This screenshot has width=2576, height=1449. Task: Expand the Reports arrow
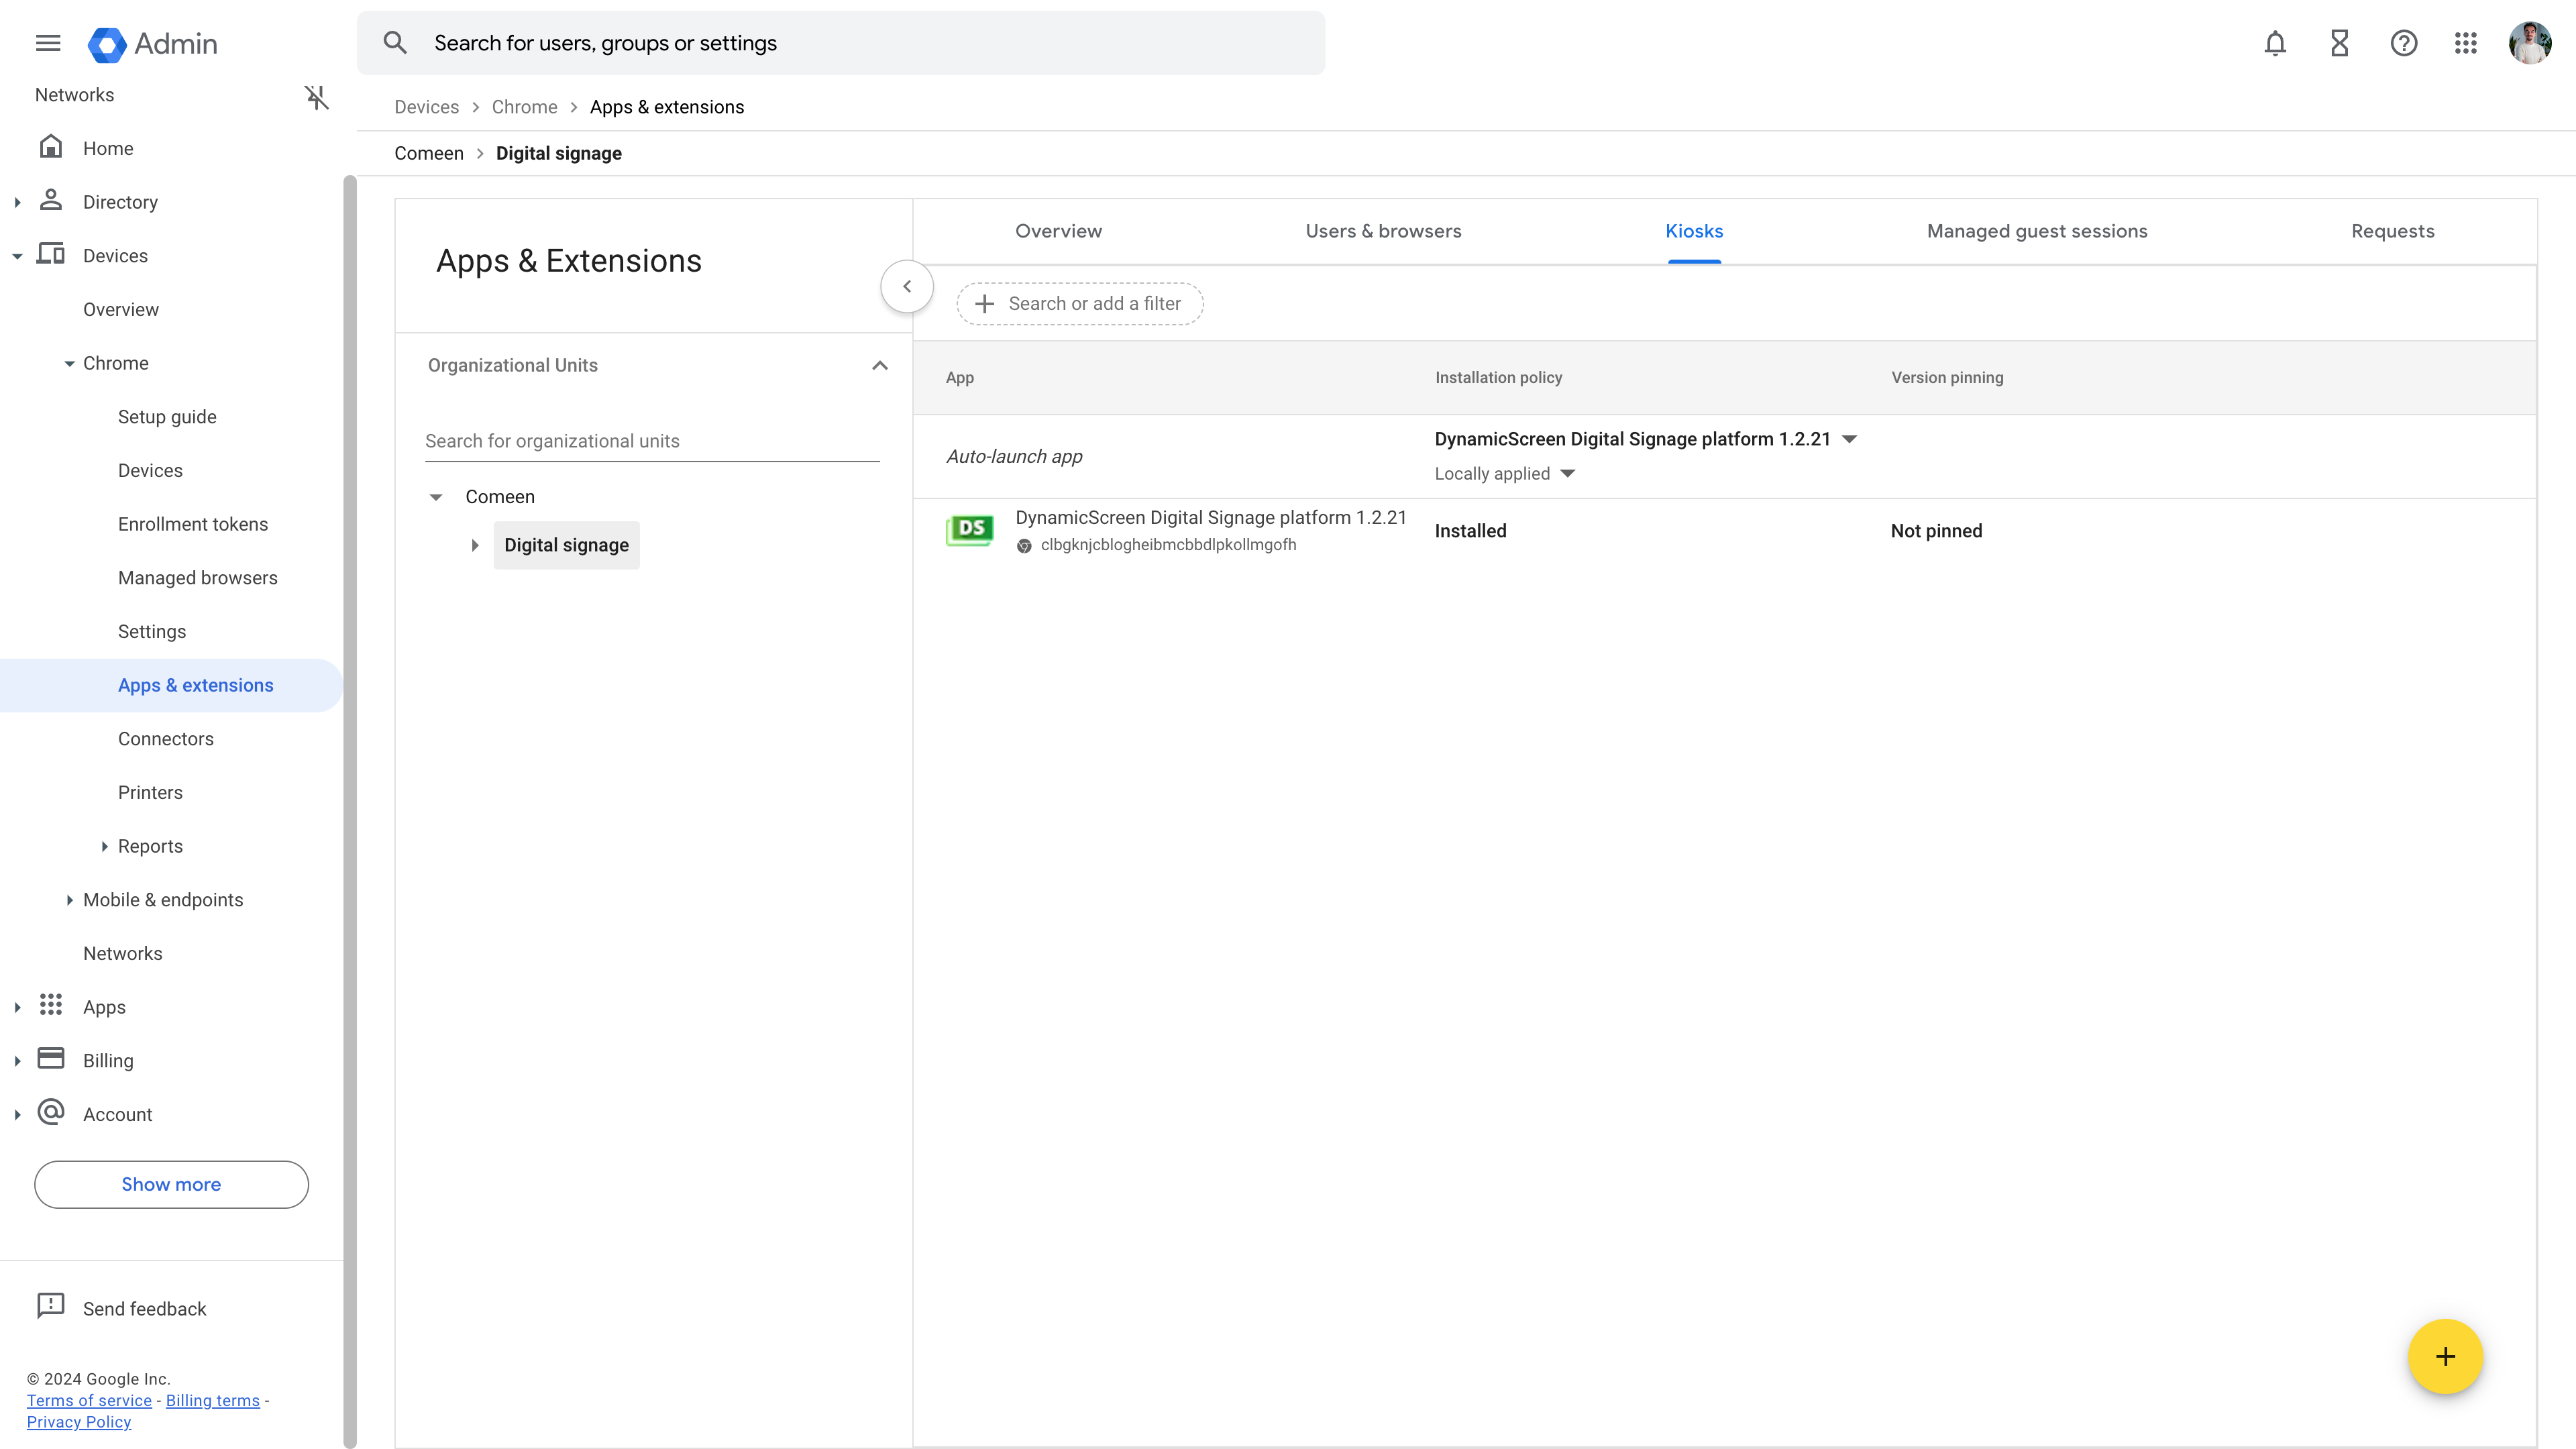click(104, 846)
